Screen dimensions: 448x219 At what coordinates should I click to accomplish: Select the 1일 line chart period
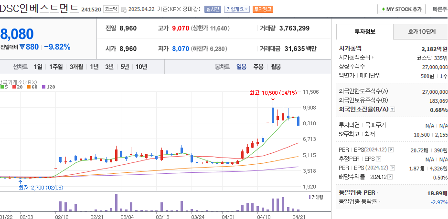[x=38, y=67]
